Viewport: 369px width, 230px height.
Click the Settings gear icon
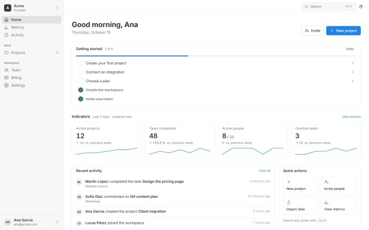[6, 86]
